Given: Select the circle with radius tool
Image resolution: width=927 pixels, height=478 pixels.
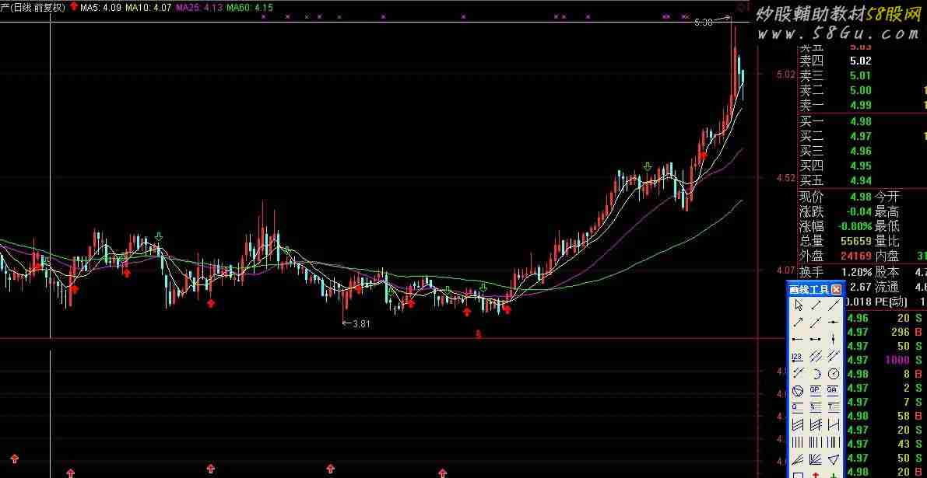Looking at the screenshot, I should (x=834, y=374).
